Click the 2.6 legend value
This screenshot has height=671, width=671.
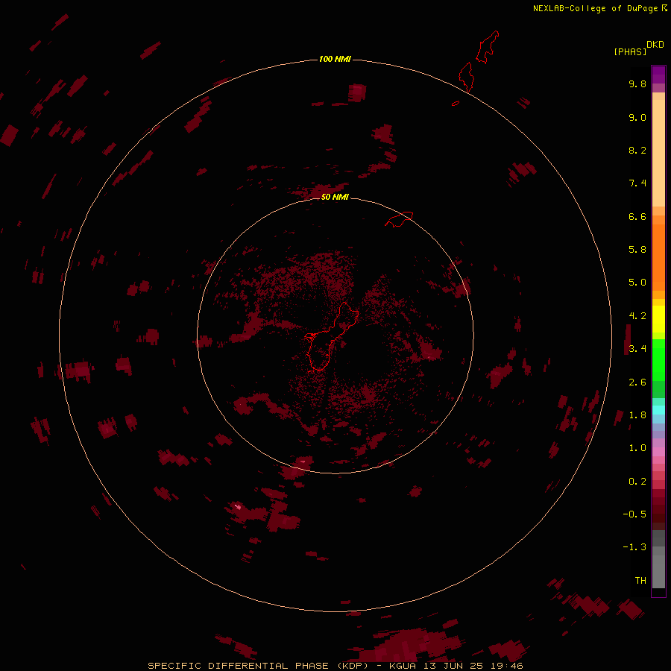637,382
